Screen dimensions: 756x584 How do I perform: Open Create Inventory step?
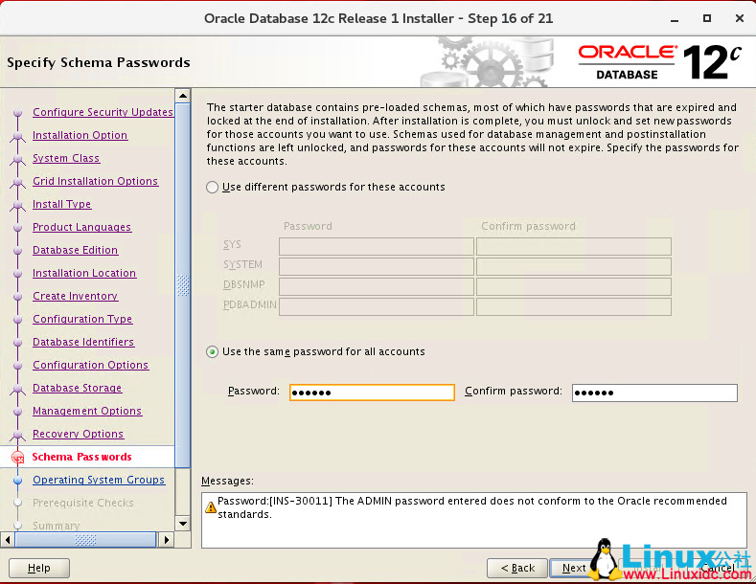pos(75,296)
